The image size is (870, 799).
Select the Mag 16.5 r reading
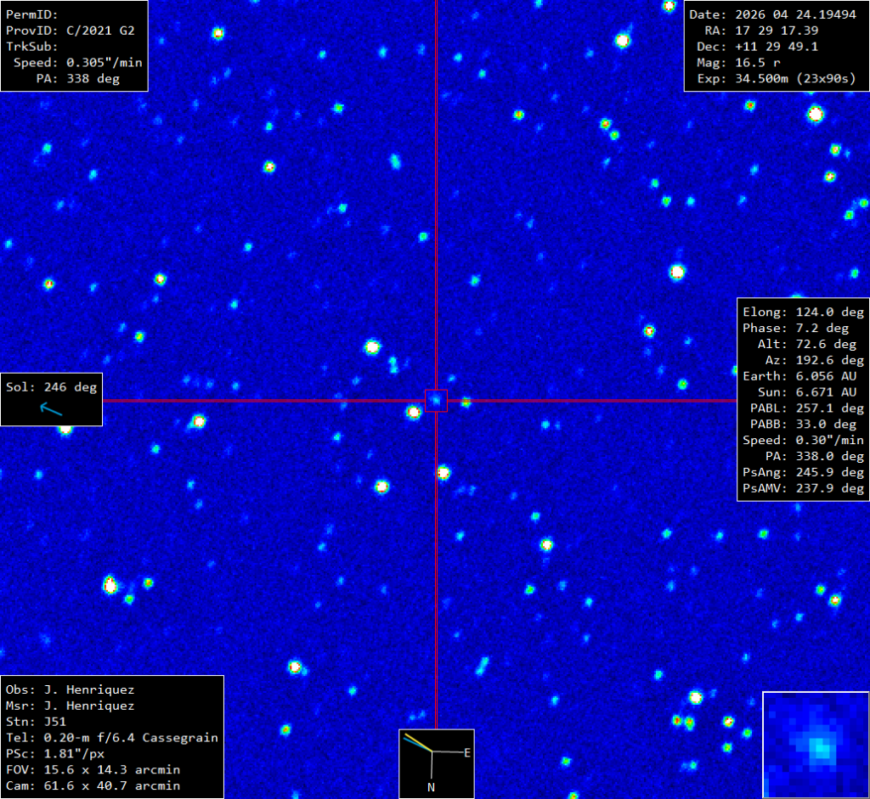tap(748, 63)
